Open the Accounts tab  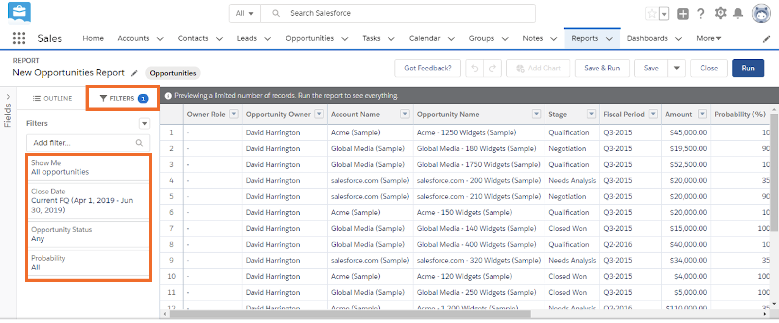click(x=133, y=38)
